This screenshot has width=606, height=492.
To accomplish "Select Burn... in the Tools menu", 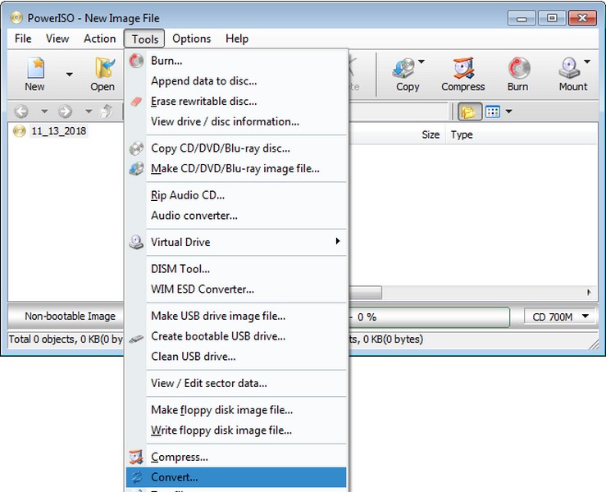I will click(166, 60).
